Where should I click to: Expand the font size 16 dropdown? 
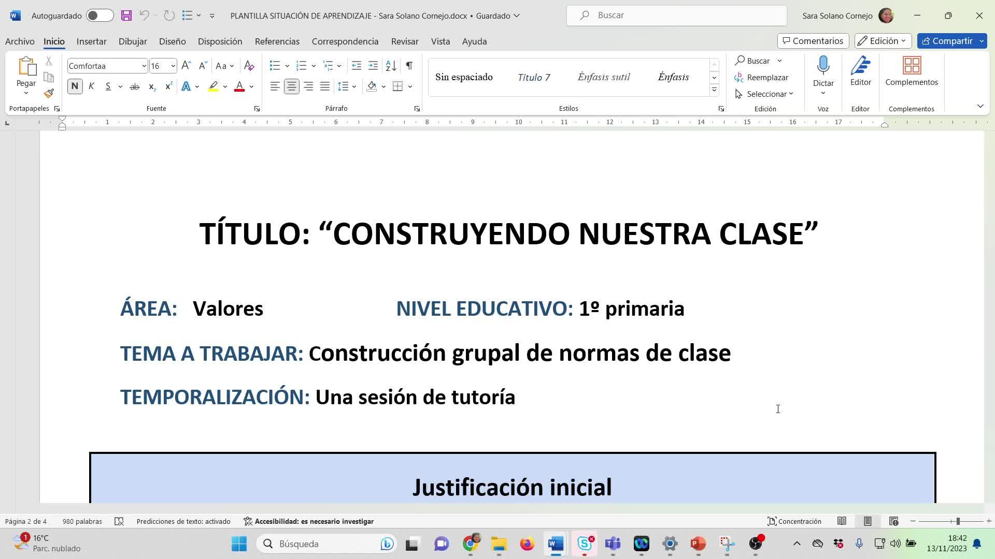173,66
